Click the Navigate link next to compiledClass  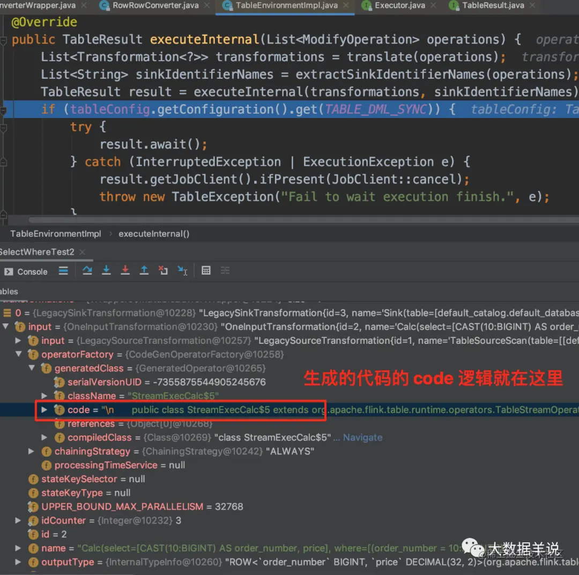[362, 438]
